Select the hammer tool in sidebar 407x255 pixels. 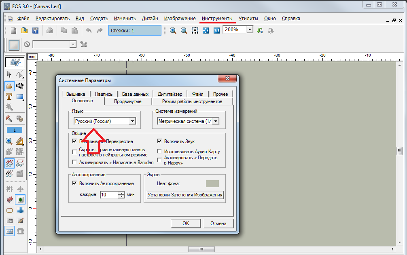9,118
